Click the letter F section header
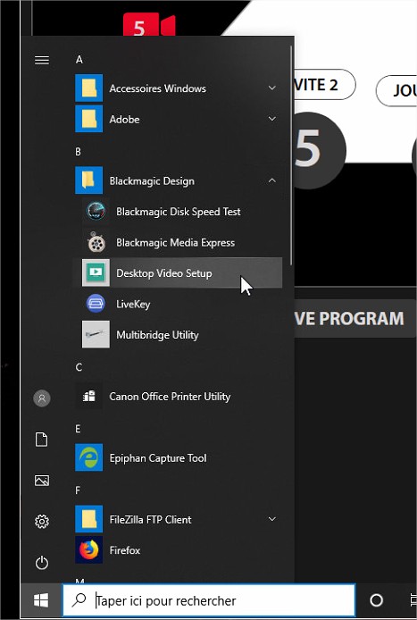 78,490
